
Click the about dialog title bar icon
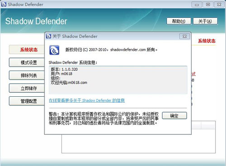[48, 36]
